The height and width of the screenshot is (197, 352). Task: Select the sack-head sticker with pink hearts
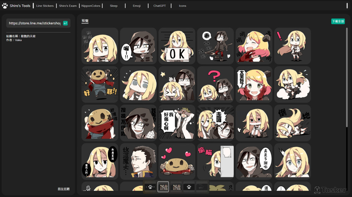click(177, 161)
